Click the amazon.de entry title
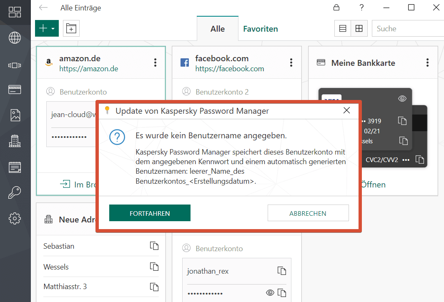Image resolution: width=444 pixels, height=302 pixels. 80,59
